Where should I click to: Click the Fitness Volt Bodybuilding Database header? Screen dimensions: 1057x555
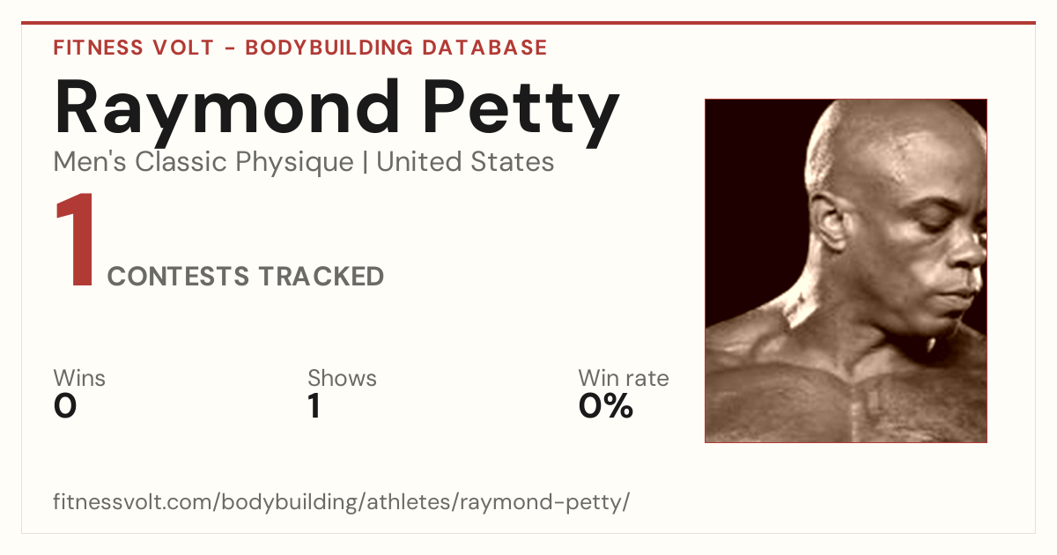click(300, 48)
